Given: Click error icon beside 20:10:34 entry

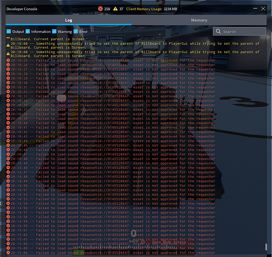Looking at the screenshot, I should coord(8,100).
